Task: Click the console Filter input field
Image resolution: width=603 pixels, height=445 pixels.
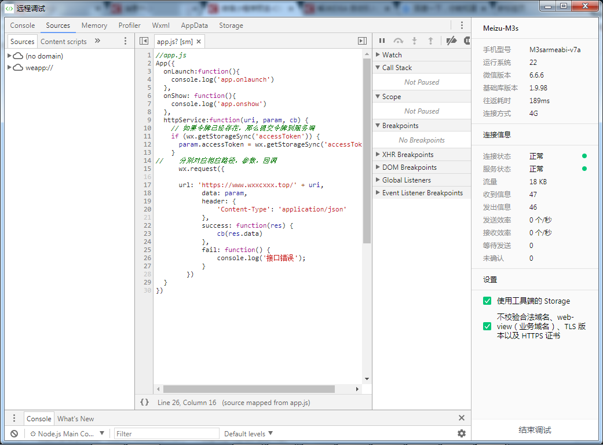Action: coord(166,434)
